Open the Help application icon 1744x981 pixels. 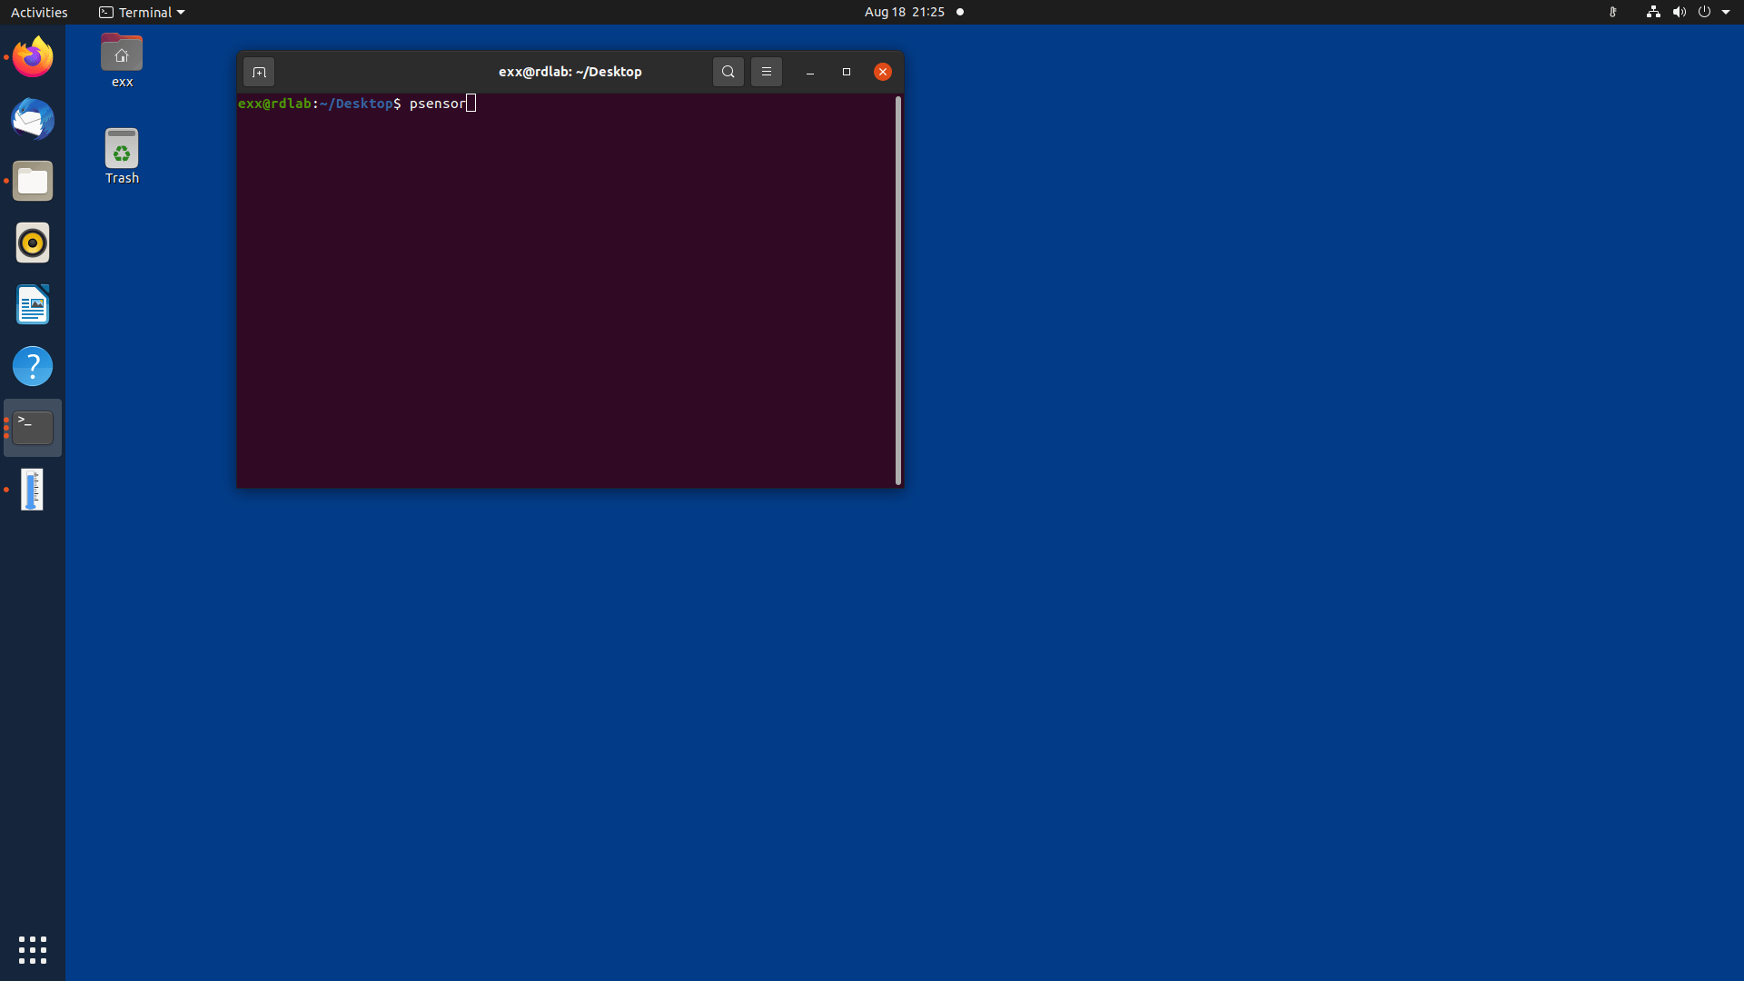click(33, 366)
